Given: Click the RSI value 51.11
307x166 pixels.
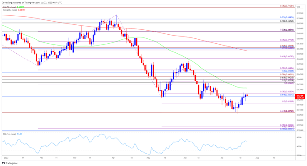Looking at the screenshot, I should pos(19,134).
